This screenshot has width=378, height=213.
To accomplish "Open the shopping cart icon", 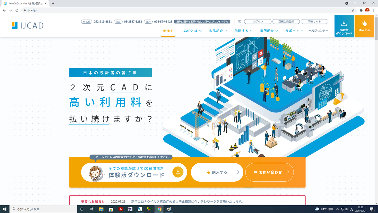I will (x=240, y=21).
